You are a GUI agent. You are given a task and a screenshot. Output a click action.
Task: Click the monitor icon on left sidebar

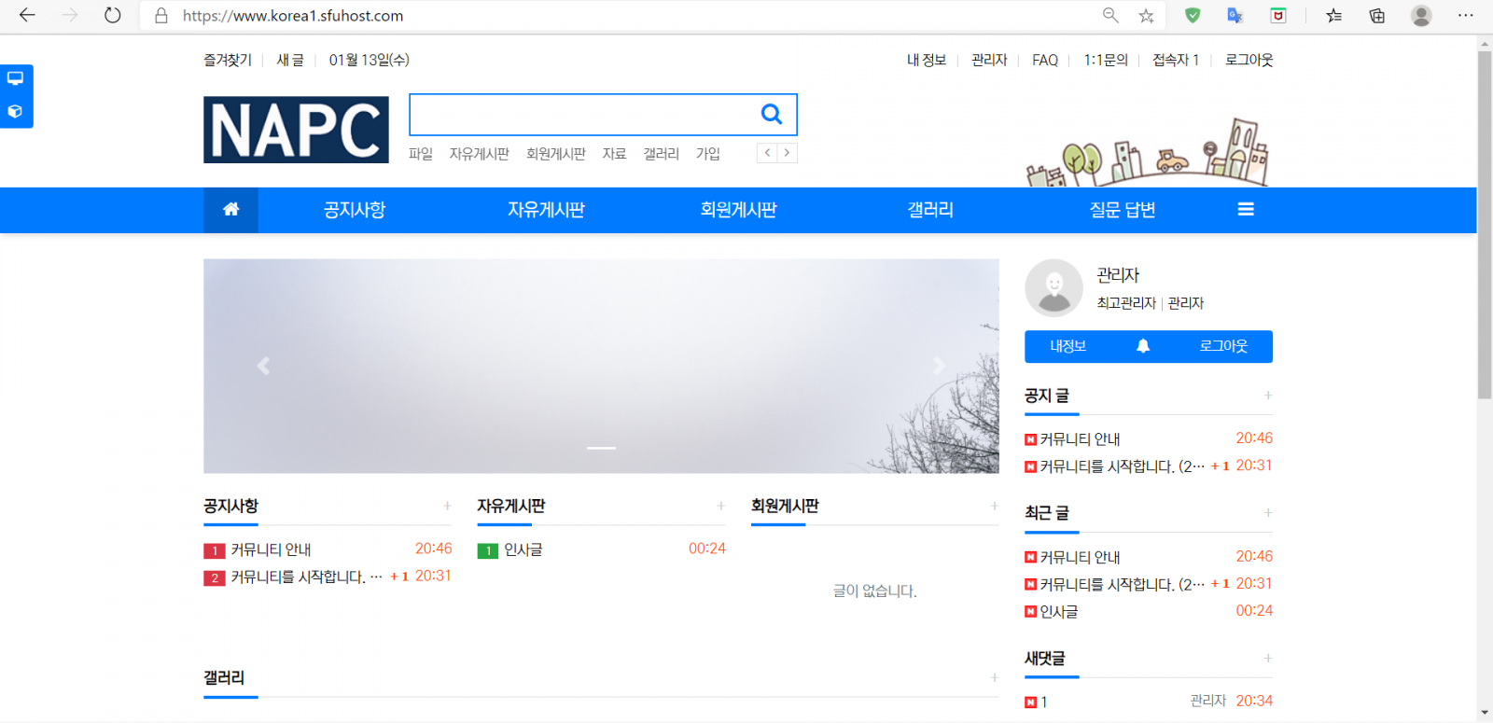(x=16, y=79)
